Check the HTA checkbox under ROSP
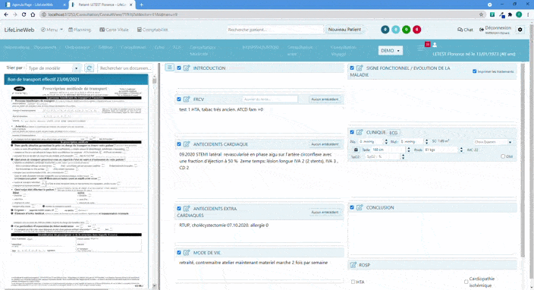Screen dimensions: 534x290 [353, 282]
